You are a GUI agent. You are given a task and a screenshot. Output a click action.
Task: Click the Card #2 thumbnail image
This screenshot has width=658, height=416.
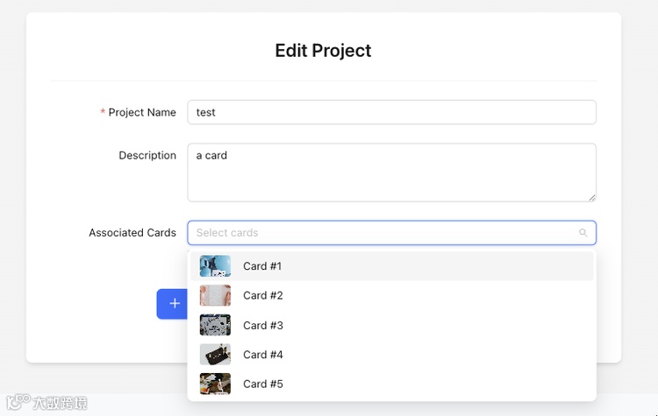(215, 296)
